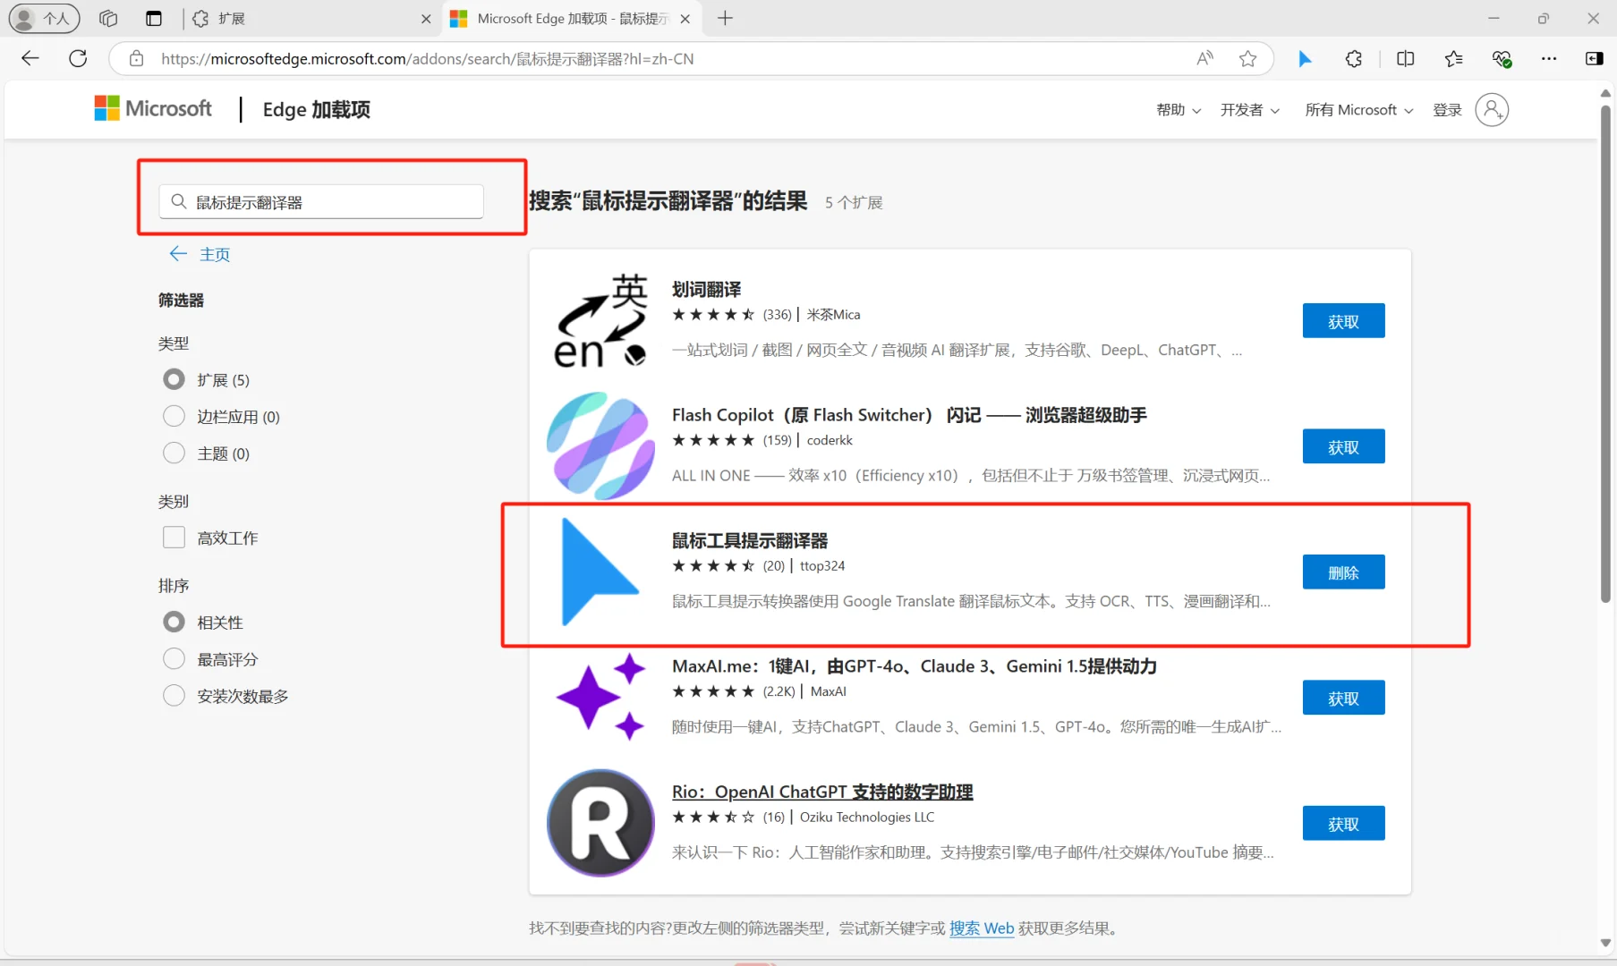Select the 主题 (0) type filter
The height and width of the screenshot is (966, 1617).
(174, 453)
